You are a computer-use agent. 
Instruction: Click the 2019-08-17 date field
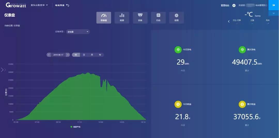coord(58,55)
